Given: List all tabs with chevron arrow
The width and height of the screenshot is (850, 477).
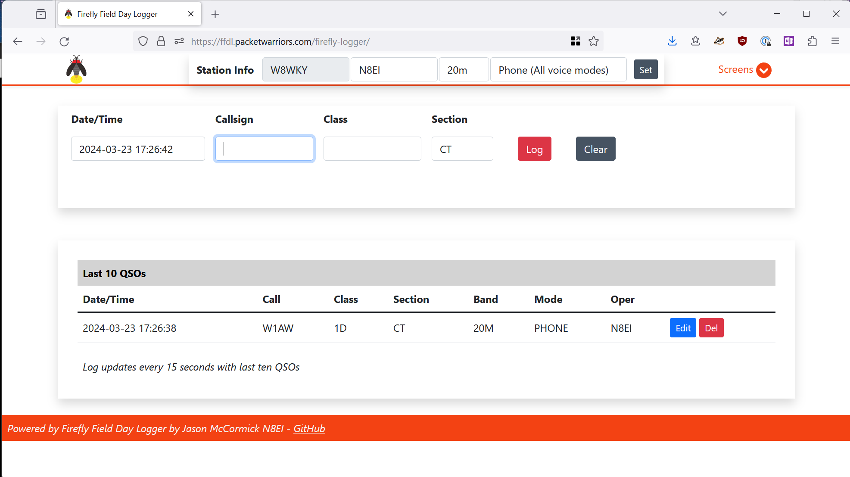Looking at the screenshot, I should click(723, 14).
